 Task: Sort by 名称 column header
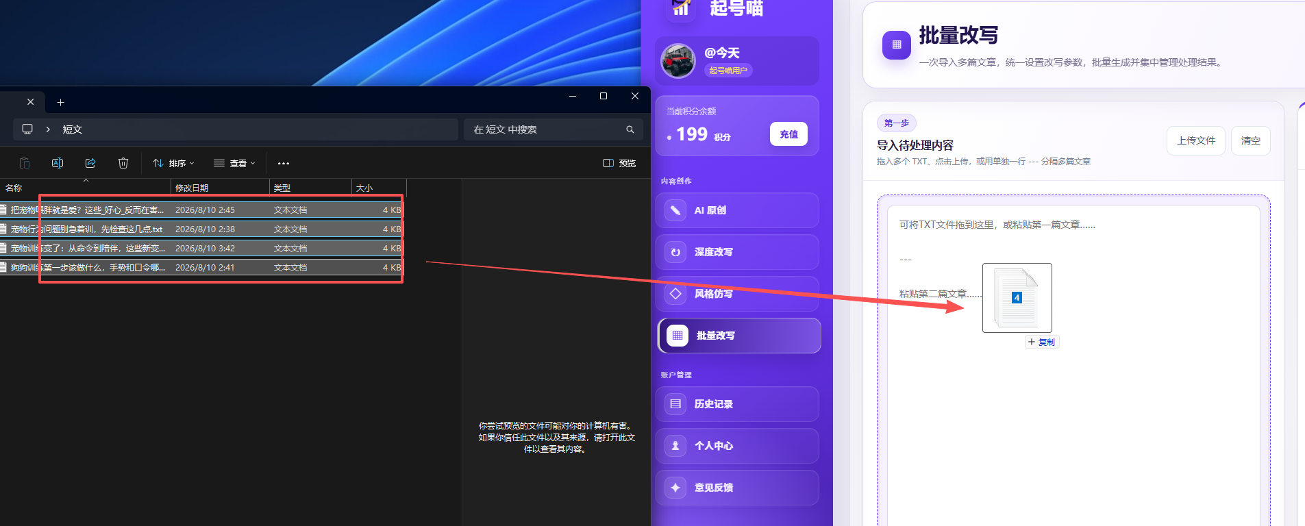[x=85, y=188]
